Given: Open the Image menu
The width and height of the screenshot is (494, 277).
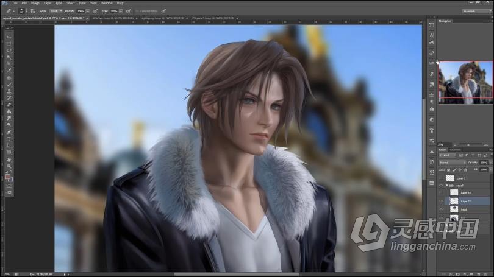Looking at the screenshot, I should (35, 3).
